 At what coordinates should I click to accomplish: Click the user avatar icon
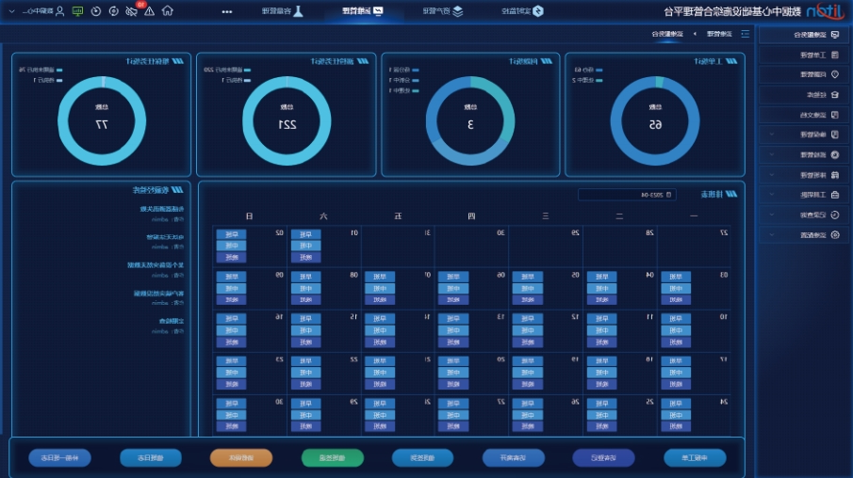[x=59, y=11]
